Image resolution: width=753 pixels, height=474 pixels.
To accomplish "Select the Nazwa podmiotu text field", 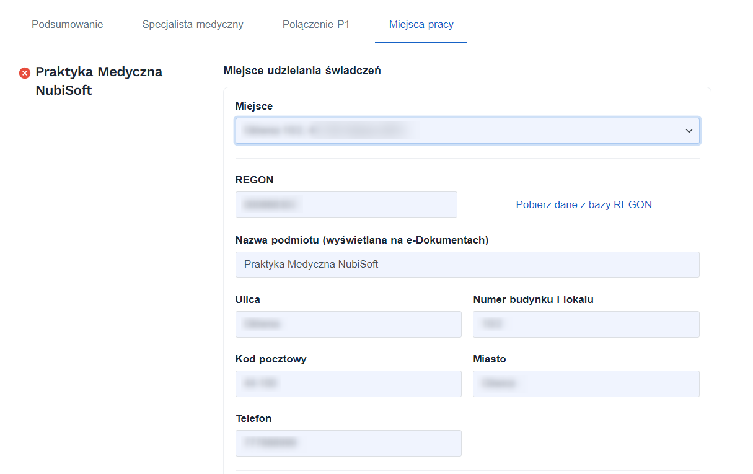I will pos(467,265).
